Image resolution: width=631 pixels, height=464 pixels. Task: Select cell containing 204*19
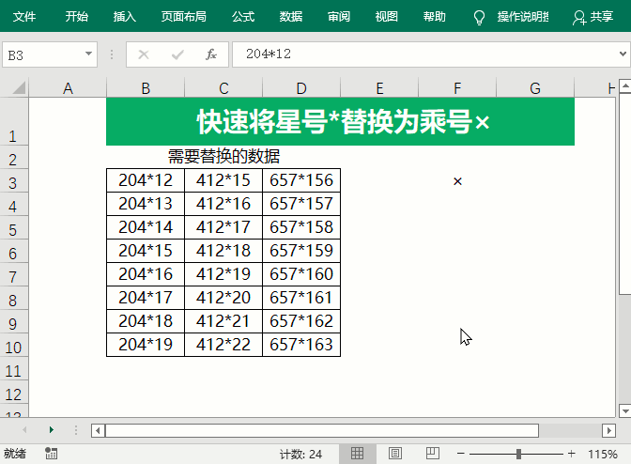tap(146, 345)
